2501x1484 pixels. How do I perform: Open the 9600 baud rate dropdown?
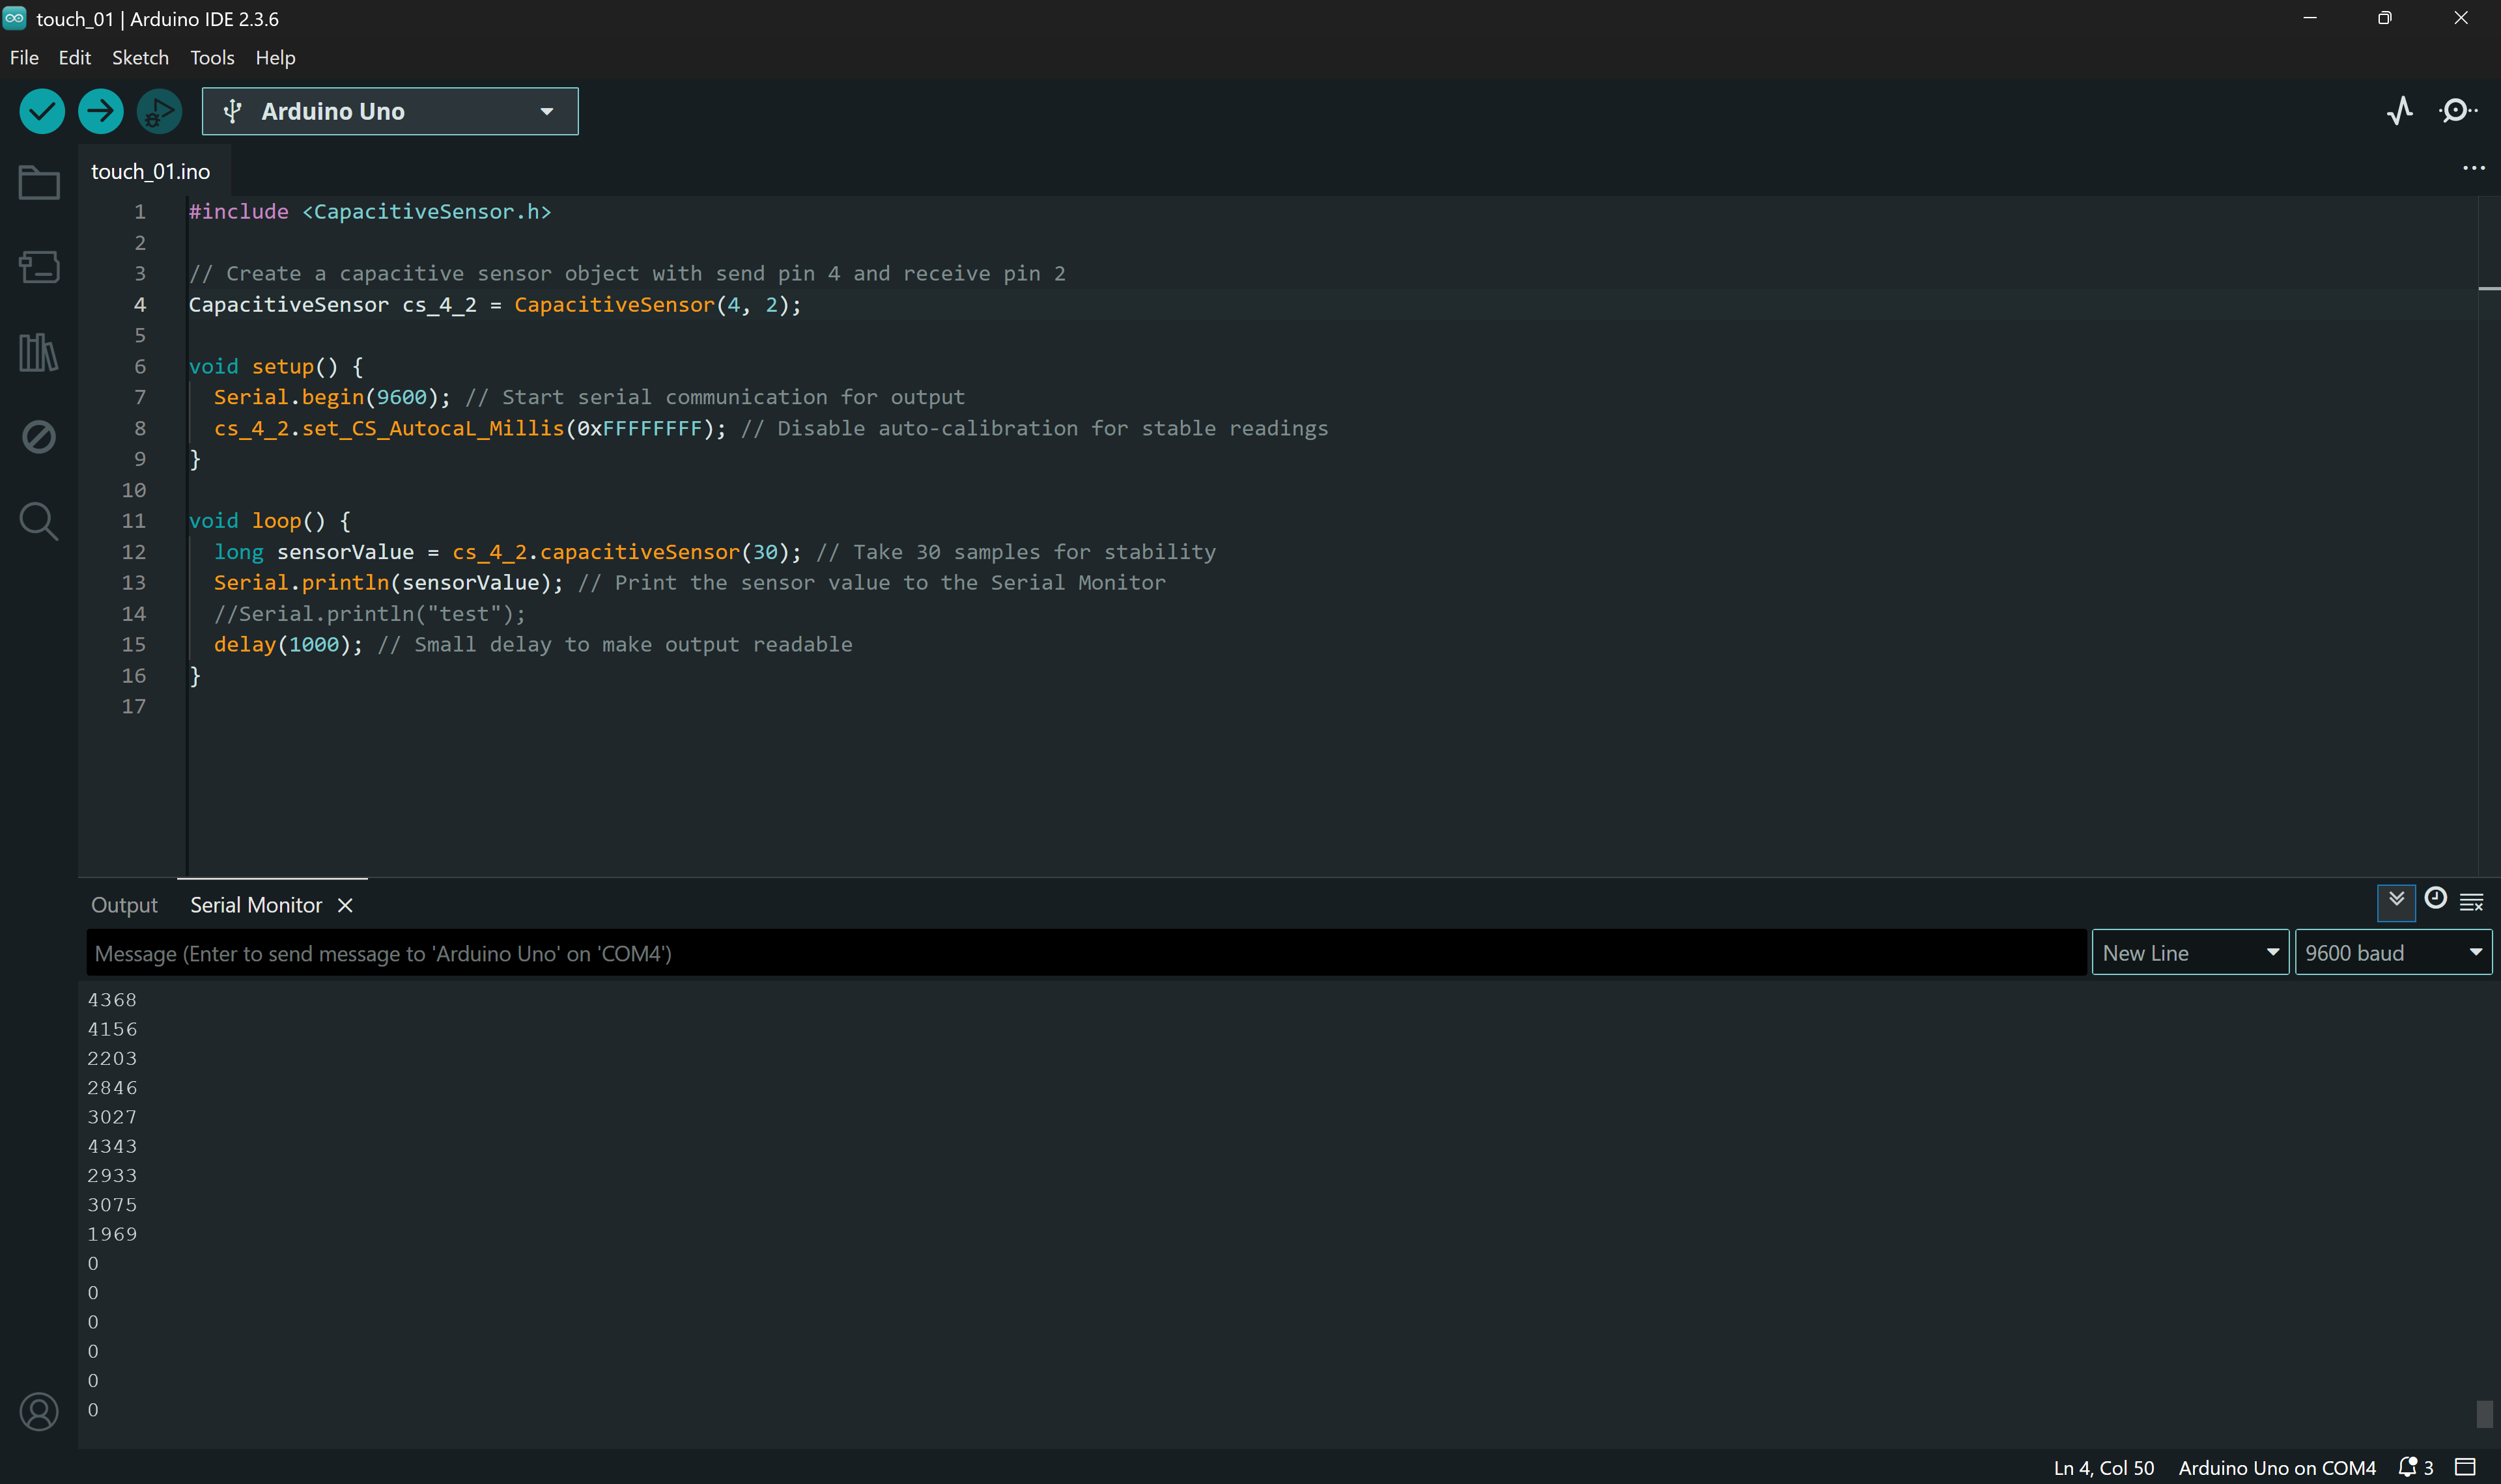tap(2393, 953)
